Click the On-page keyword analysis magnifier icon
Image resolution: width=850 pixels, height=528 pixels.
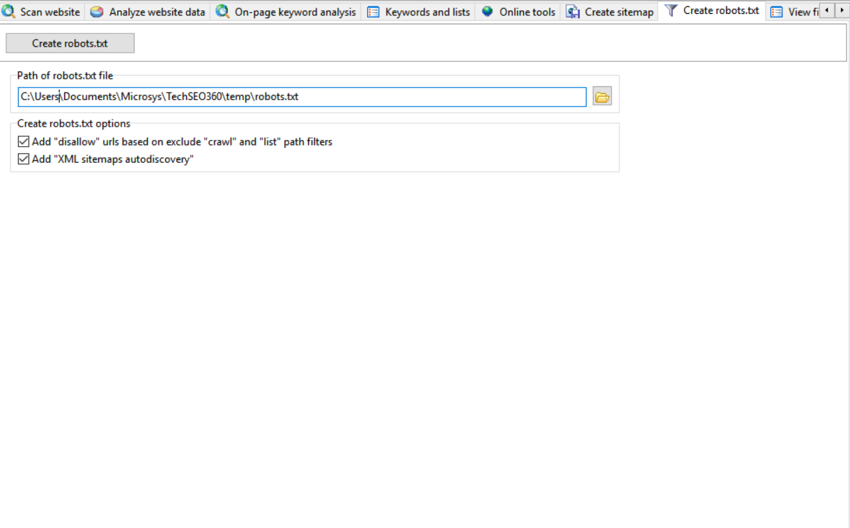222,12
